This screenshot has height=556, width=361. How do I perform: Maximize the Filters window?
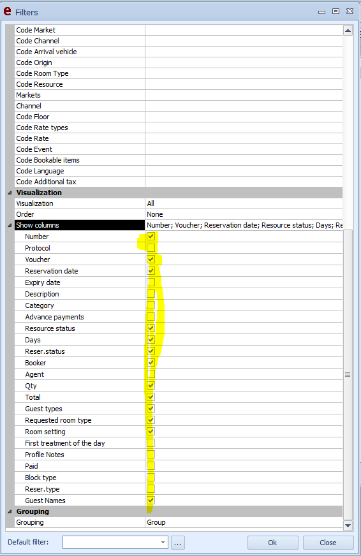[x=335, y=11]
